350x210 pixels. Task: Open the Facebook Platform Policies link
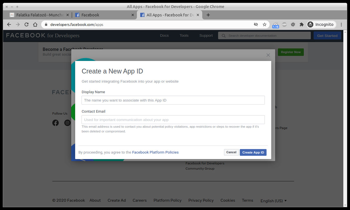[x=155, y=152]
